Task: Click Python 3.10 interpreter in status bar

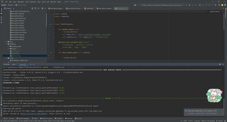Action: tap(208, 121)
